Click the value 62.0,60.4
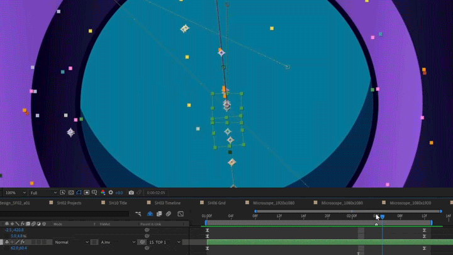 pos(19,248)
